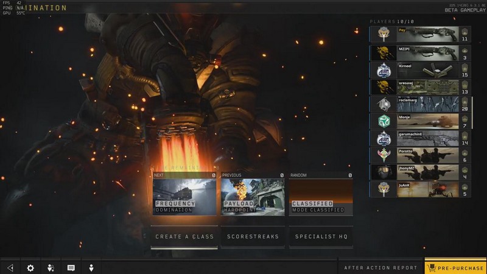487x274 pixels.
Task: Open the social friends icon
Action: pyautogui.click(x=51, y=267)
